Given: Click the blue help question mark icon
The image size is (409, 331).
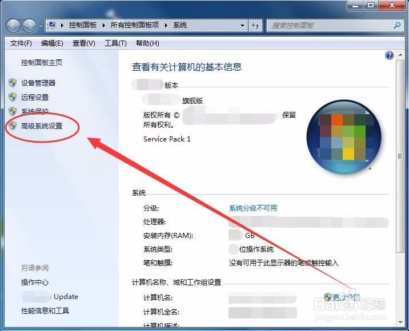Looking at the screenshot, I should (390, 55).
